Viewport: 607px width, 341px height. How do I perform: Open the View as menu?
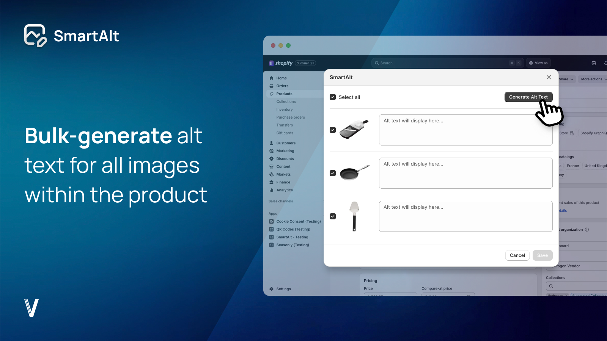(538, 63)
